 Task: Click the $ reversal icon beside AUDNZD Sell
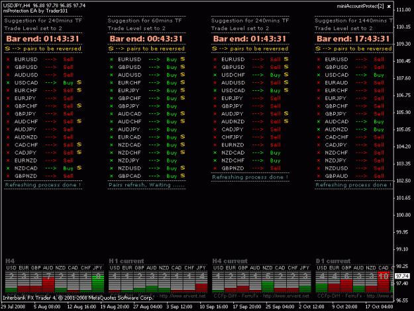pos(286,121)
